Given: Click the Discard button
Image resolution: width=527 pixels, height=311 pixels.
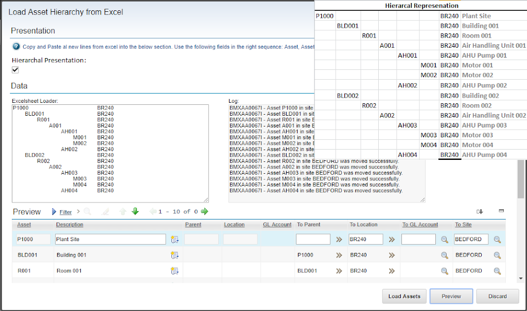Looking at the screenshot, I should pyautogui.click(x=498, y=296).
